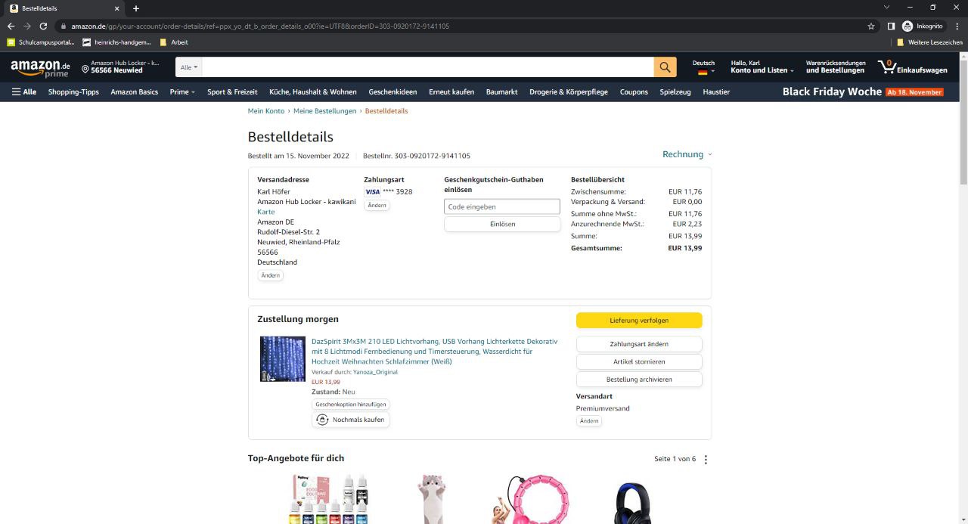Open the Konto und Listen dropdown

[x=762, y=67]
